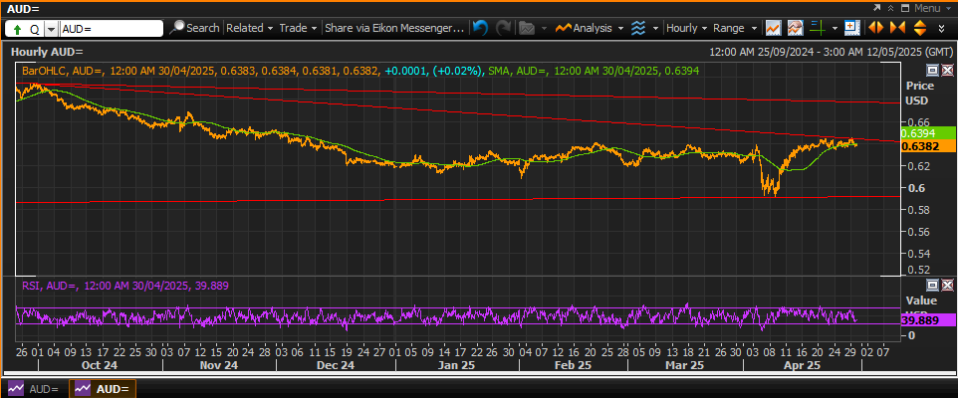
Task: Expand the Analysis dropdown menu
Action: click(x=589, y=28)
